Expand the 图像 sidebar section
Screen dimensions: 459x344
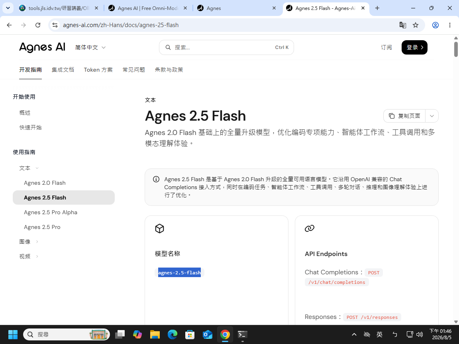click(29, 242)
